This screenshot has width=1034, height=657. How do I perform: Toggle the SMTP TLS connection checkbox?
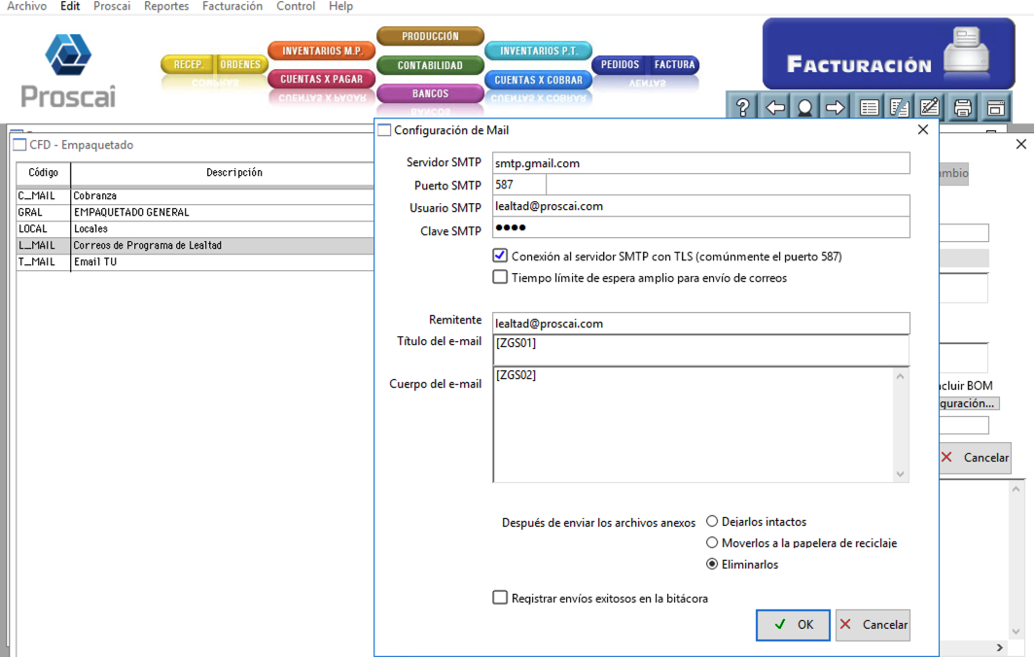coord(500,256)
